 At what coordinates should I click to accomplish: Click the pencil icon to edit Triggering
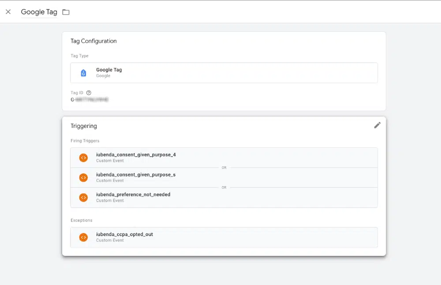[377, 125]
